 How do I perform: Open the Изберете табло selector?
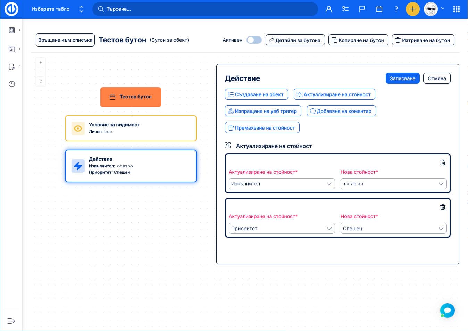point(57,9)
